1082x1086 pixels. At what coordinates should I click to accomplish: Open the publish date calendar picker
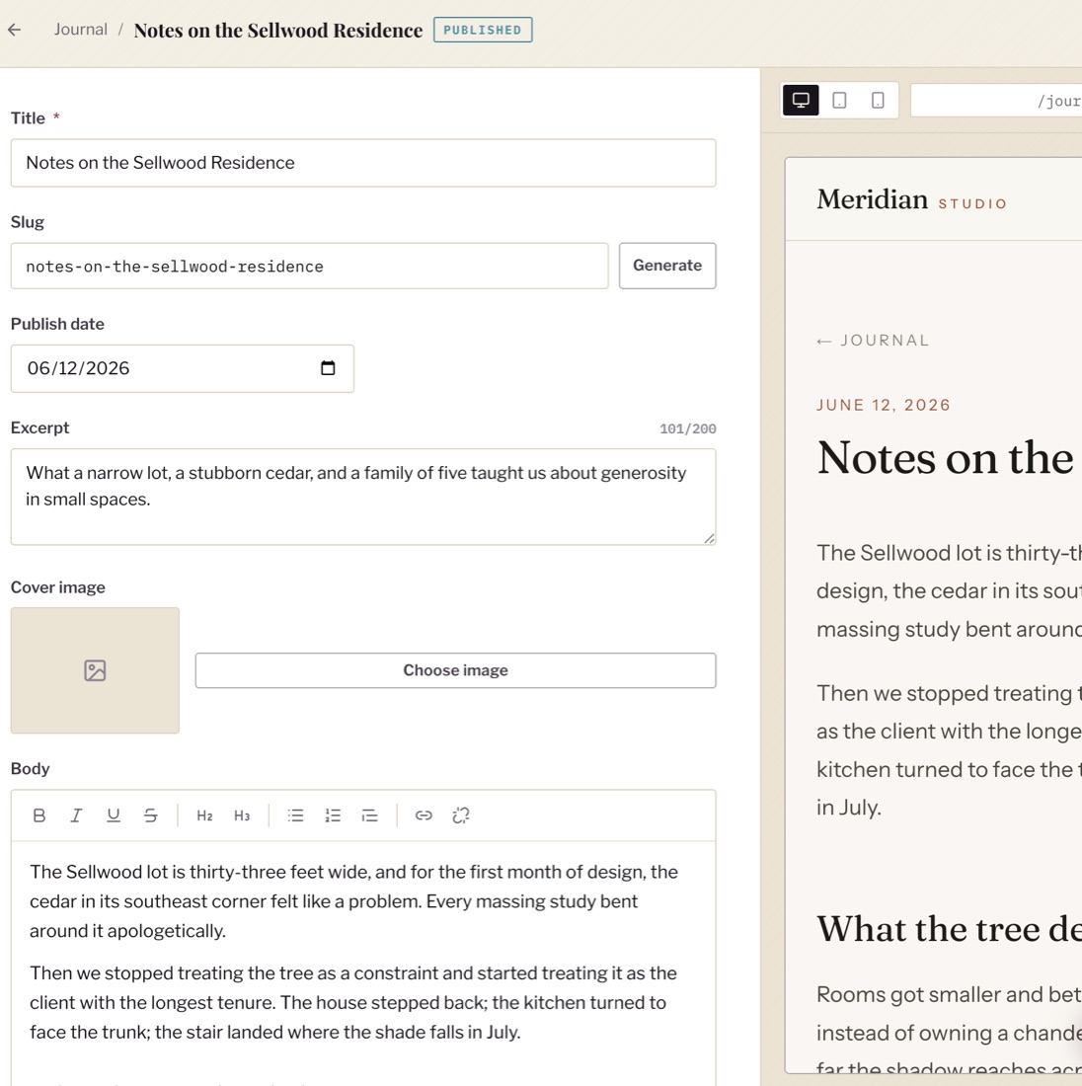[x=328, y=368]
